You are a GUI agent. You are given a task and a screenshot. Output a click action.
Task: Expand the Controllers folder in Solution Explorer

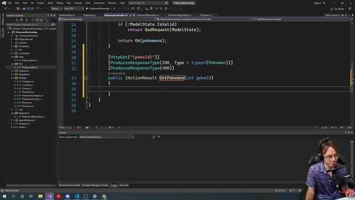(12, 53)
